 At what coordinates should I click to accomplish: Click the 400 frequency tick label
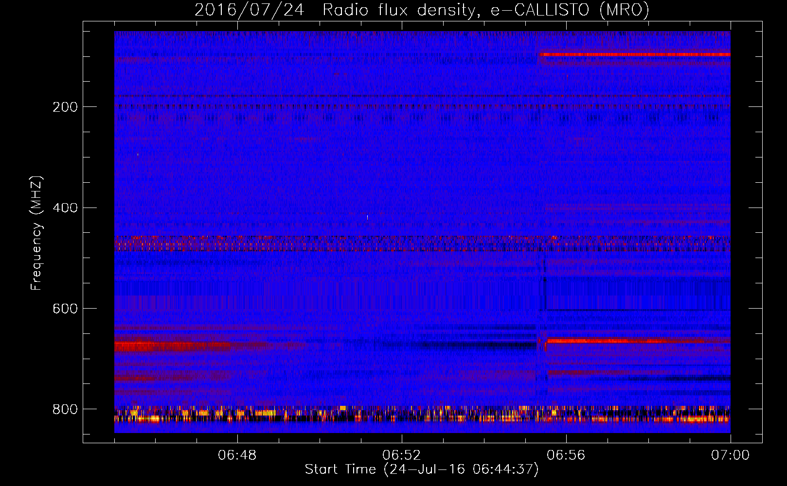point(65,208)
